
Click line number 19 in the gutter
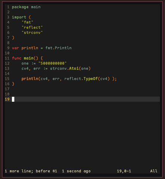[7, 99]
